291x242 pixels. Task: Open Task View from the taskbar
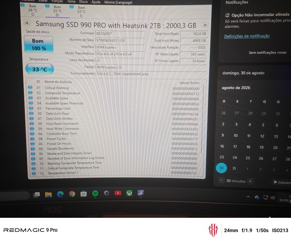click(x=36, y=195)
